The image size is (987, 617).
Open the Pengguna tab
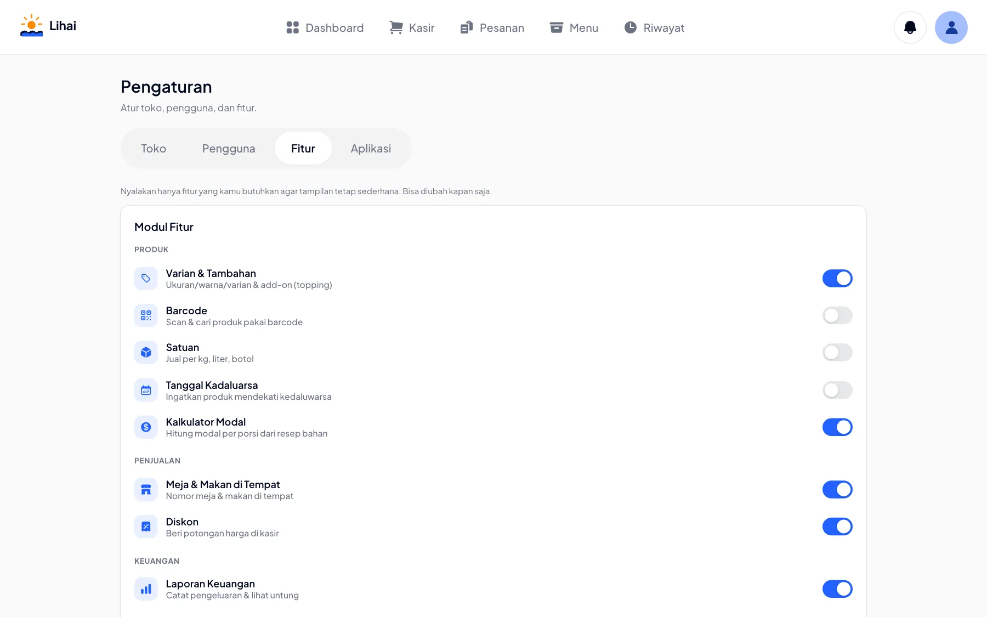pos(229,148)
